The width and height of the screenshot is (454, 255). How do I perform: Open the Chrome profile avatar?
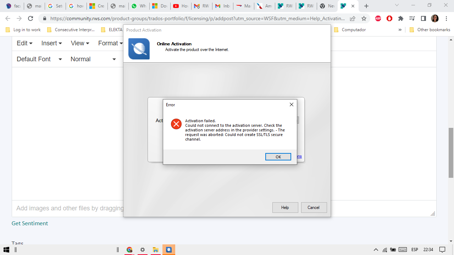(434, 18)
